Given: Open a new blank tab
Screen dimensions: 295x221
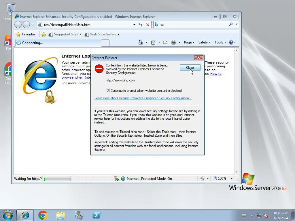Looking at the screenshot, I should [x=105, y=43].
